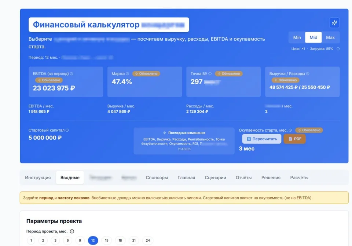Click monthly EBITDA value 1 918 665 ₽
Image resolution: width=352 pixels, height=246 pixels.
(x=39, y=111)
